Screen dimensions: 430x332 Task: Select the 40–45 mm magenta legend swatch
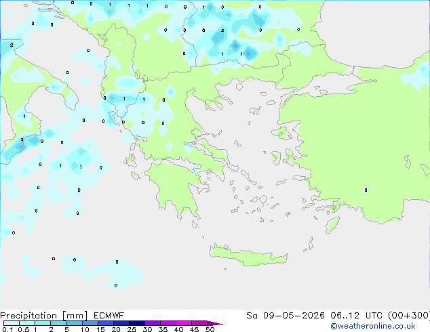(184, 323)
